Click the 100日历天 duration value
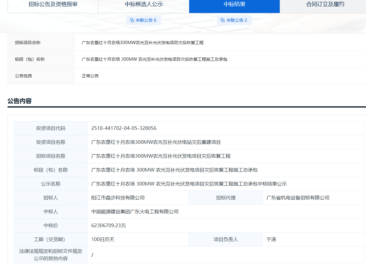 103,240
